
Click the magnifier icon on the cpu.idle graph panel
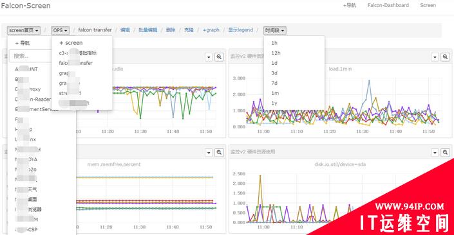(219, 57)
